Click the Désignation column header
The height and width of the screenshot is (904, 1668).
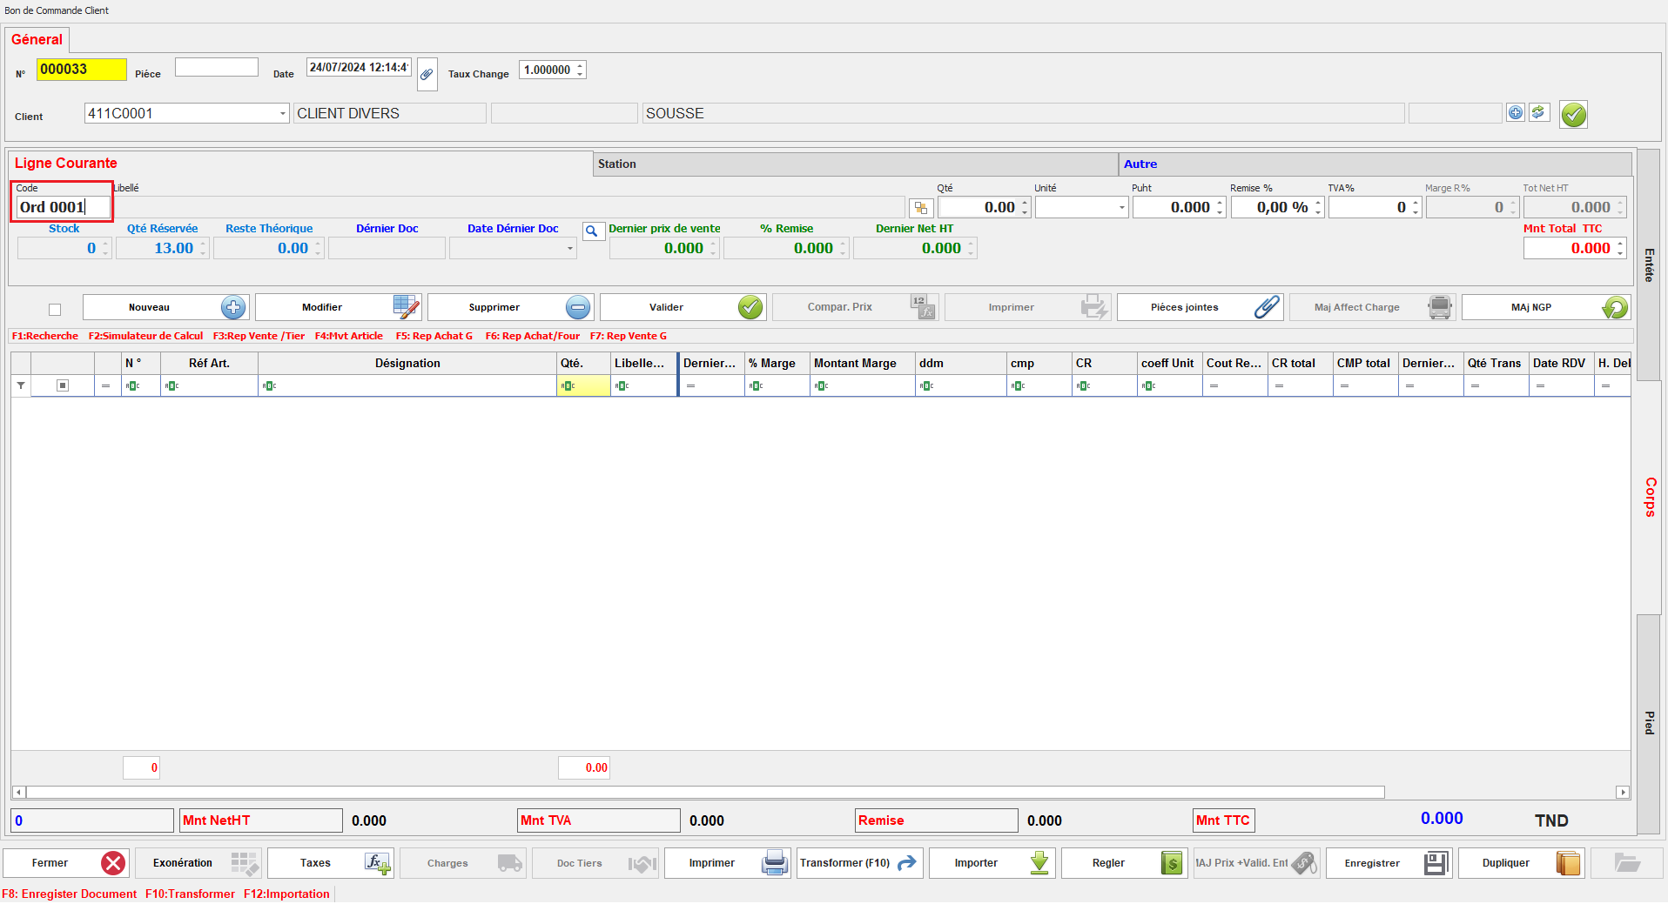(407, 363)
